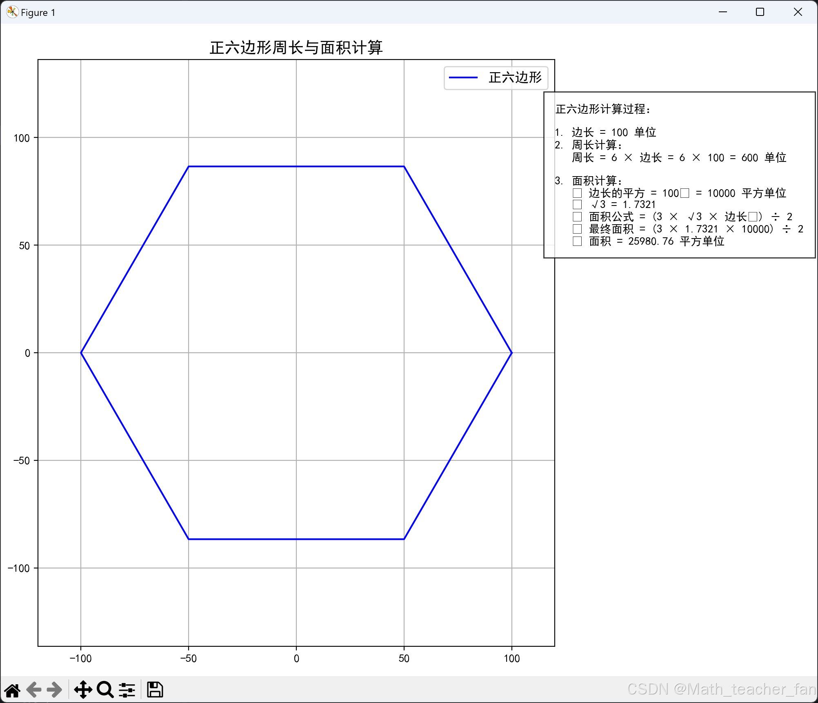Go forward to the next view
818x703 pixels.
[x=54, y=690]
